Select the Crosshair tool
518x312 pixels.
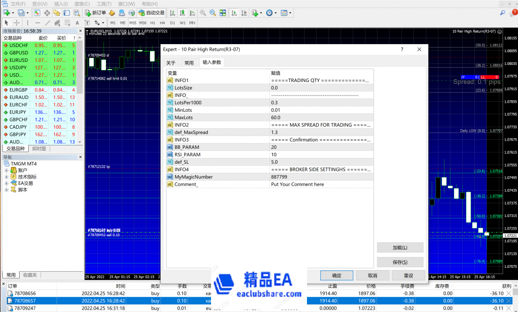coord(16,22)
